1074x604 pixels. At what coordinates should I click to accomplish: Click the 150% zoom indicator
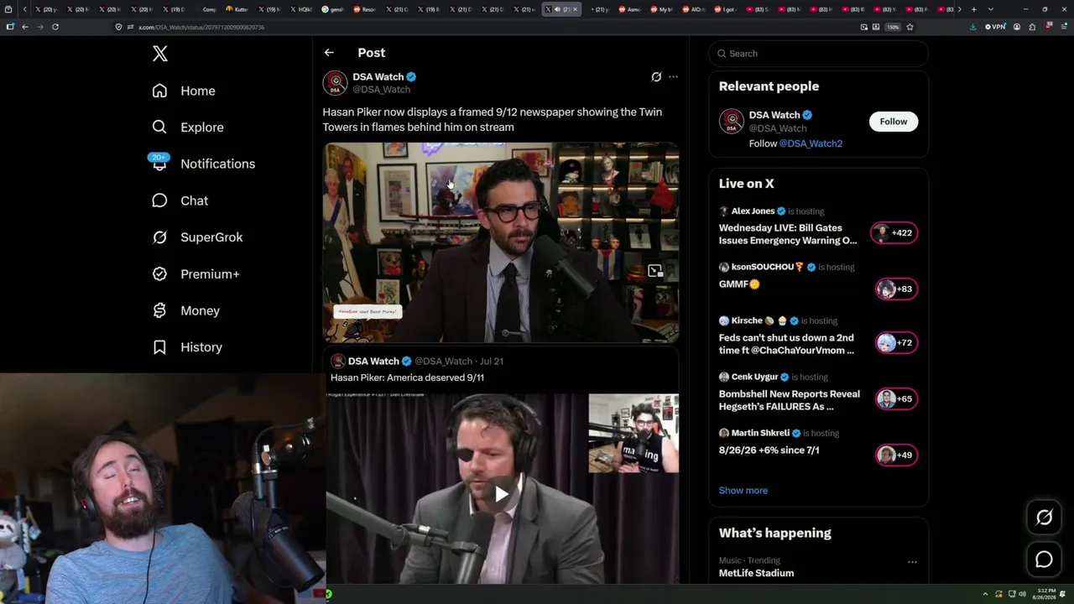point(893,27)
